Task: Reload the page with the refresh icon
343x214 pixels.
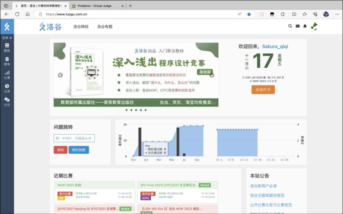Action: 17,14
